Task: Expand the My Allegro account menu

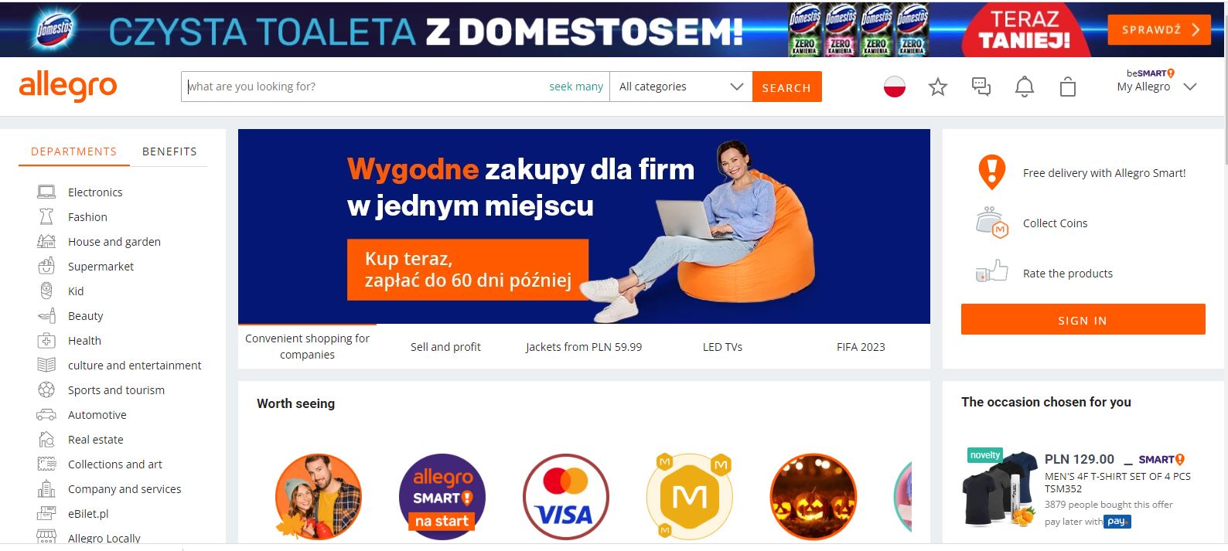Action: pos(1156,81)
